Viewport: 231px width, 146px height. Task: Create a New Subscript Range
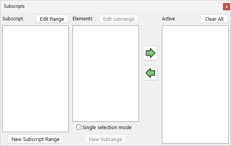(x=36, y=139)
